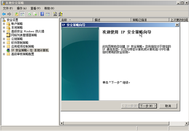This screenshot has height=131, width=189.
Task: Expand the 本地策略 node
Action: tap(4, 28)
